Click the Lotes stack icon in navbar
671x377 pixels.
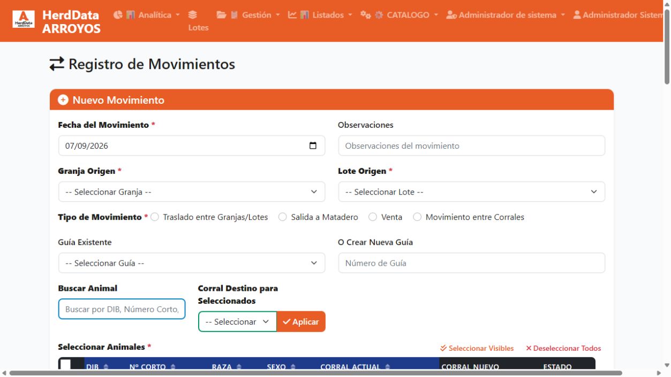point(193,14)
